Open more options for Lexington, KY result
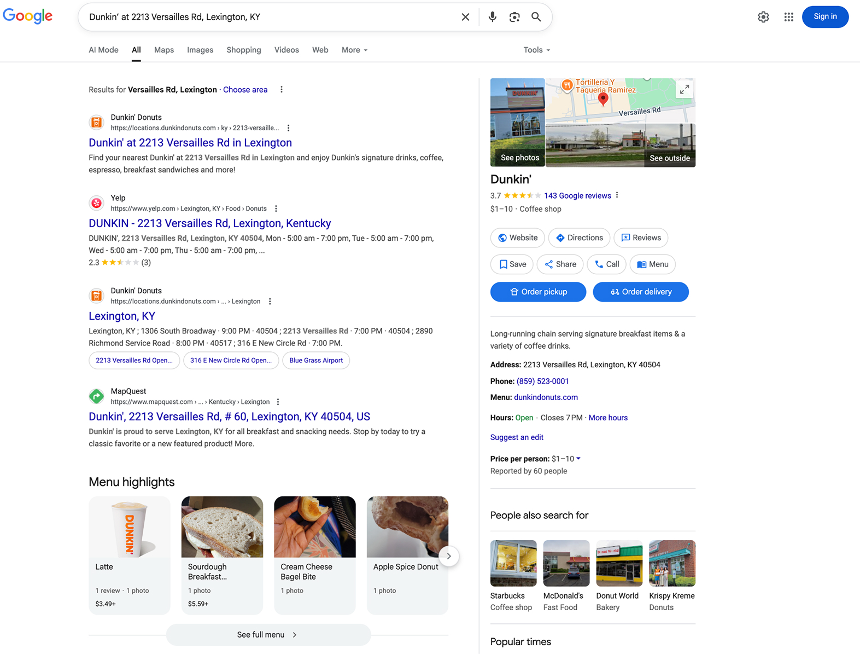 coord(270,302)
